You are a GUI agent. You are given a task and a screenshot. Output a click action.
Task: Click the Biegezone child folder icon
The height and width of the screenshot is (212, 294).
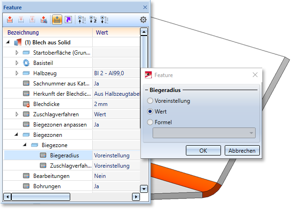pos(35,145)
